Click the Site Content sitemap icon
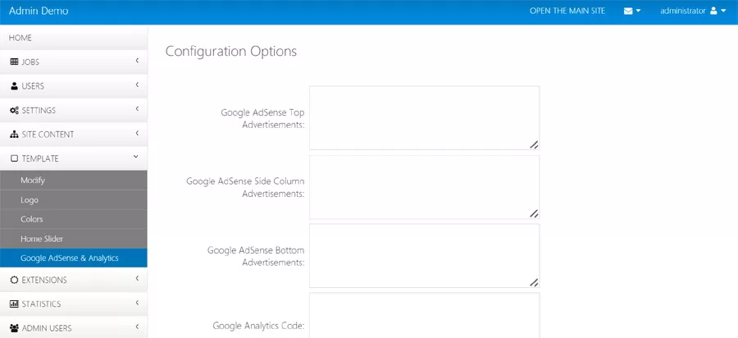The image size is (738, 338). (x=14, y=135)
